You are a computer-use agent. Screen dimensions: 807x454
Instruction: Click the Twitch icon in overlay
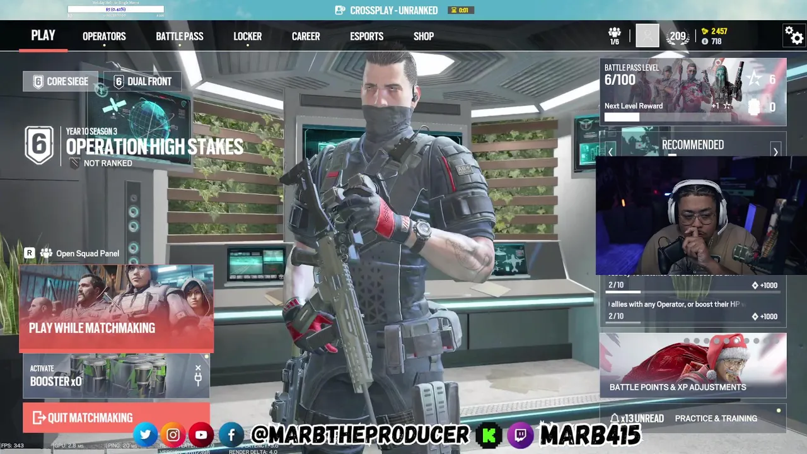(521, 435)
